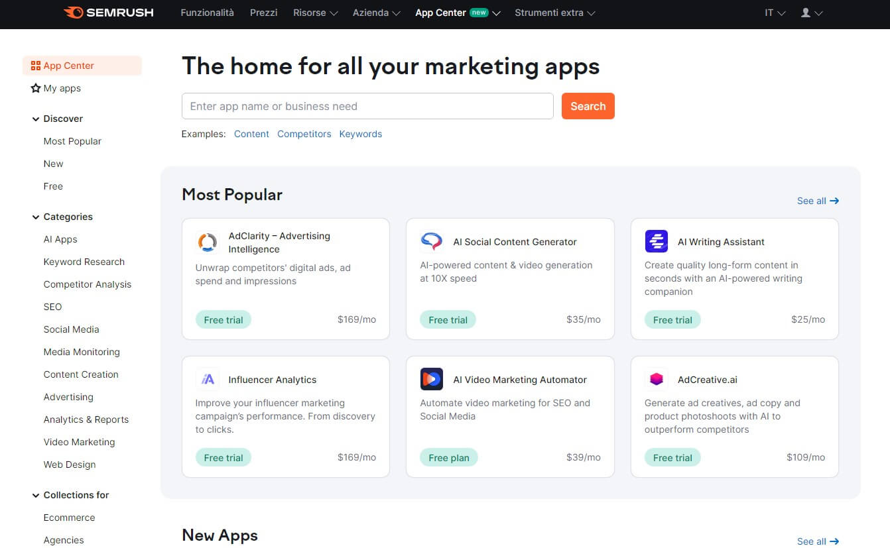Click the Influencer Analytics app icon

click(208, 380)
